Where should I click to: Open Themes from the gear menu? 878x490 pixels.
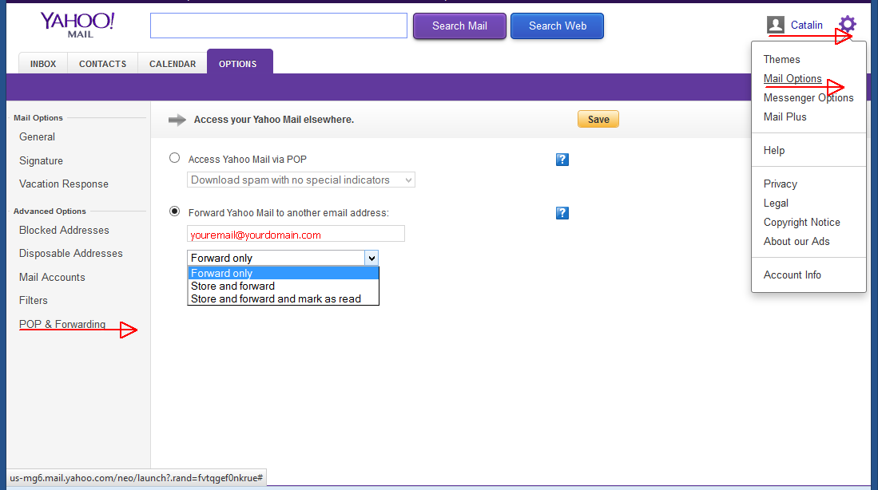781,59
